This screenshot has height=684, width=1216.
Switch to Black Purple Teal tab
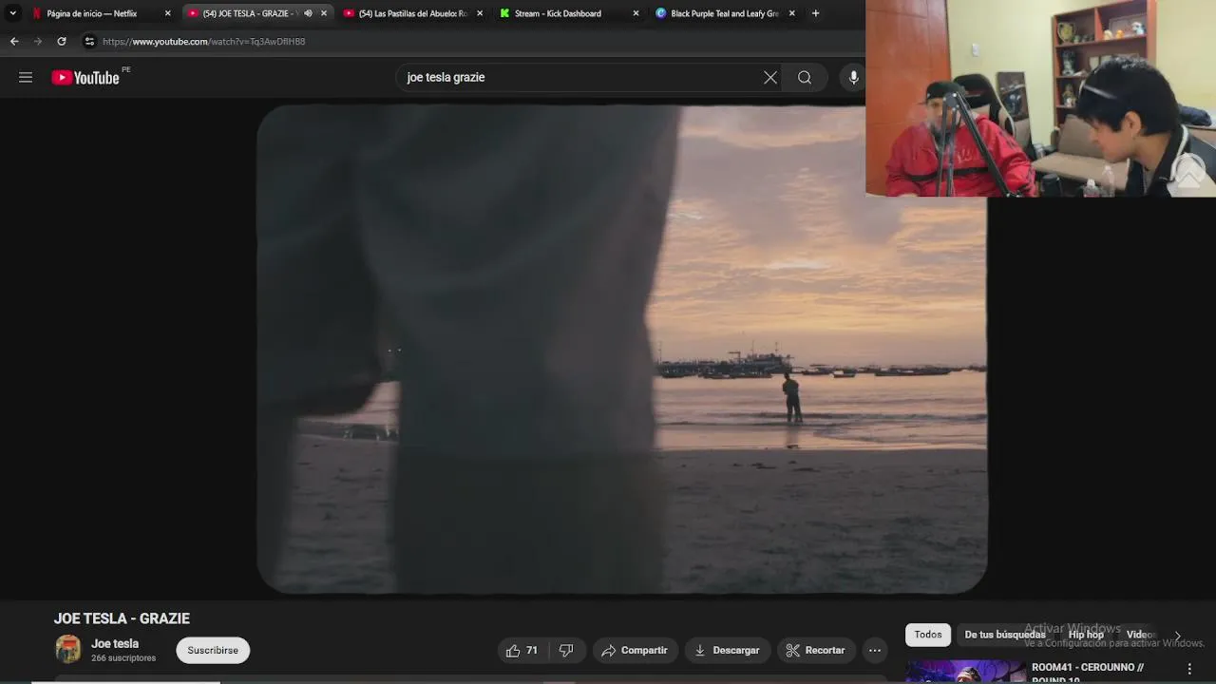725,13
